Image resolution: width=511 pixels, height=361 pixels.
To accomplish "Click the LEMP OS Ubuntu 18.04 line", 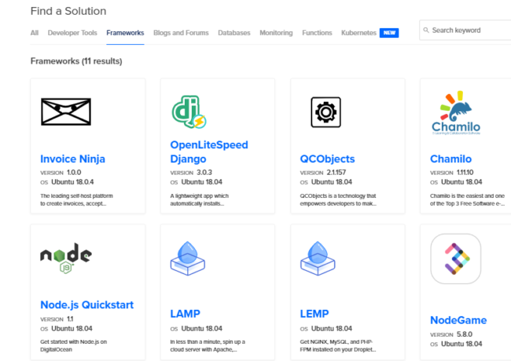I will pos(326,329).
